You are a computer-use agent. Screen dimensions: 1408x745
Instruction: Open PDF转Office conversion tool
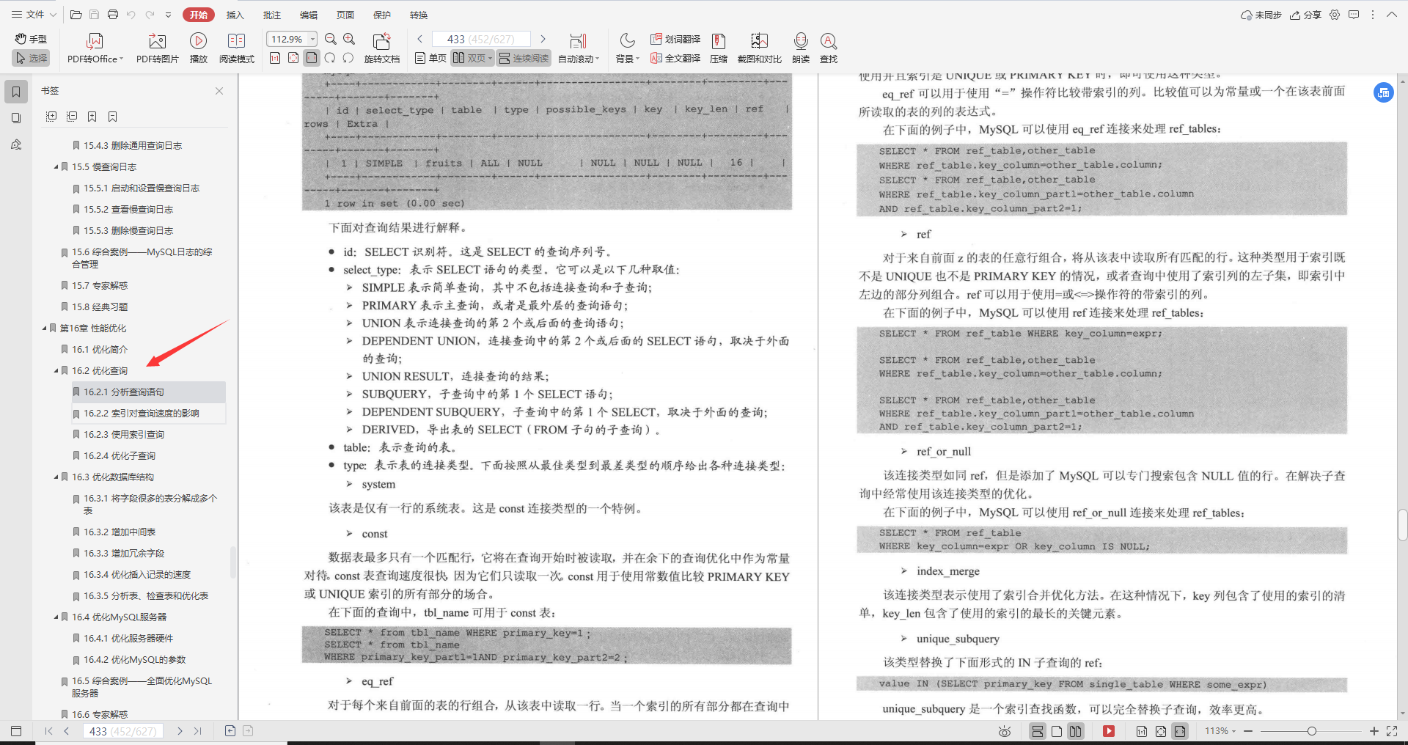pyautogui.click(x=94, y=46)
